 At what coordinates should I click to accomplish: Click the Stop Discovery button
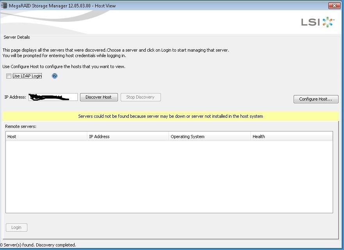pos(141,97)
